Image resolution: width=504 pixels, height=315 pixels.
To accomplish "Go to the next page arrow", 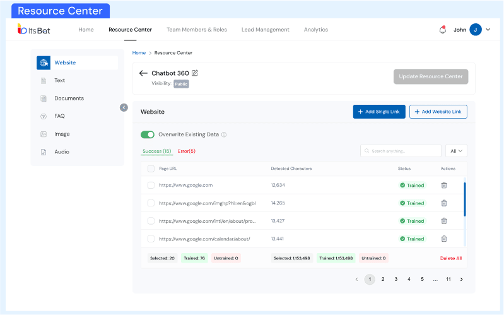I will [x=461, y=279].
